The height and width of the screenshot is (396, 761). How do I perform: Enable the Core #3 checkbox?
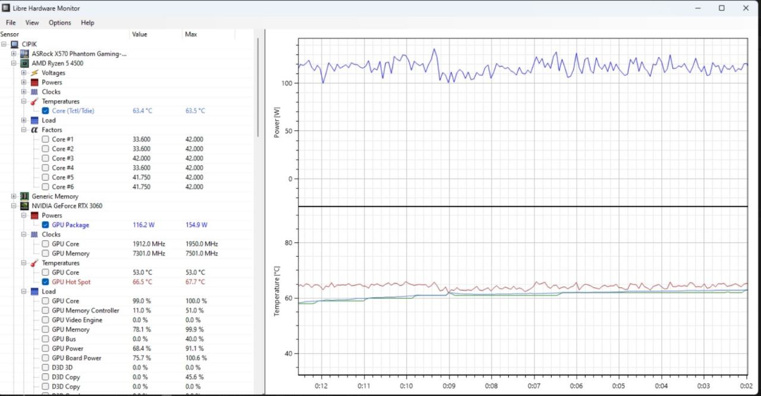[x=45, y=158]
